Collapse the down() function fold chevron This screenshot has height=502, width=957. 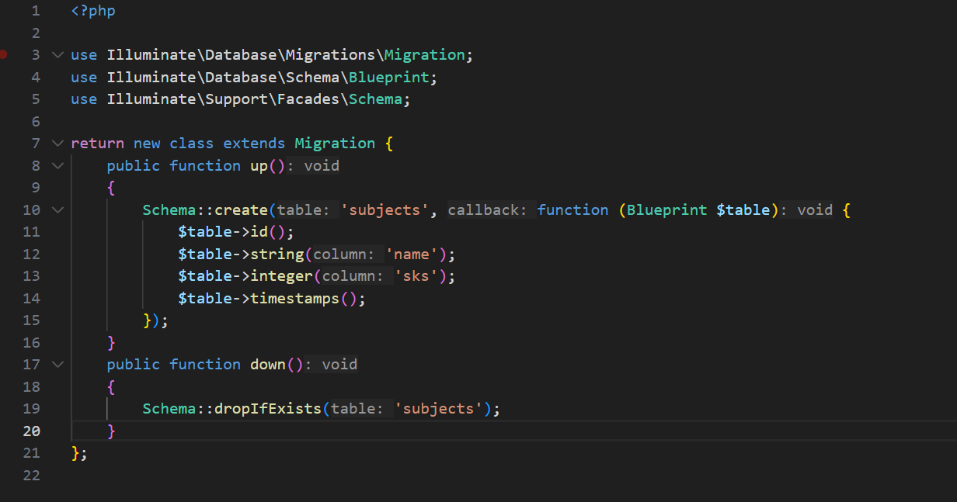click(57, 365)
